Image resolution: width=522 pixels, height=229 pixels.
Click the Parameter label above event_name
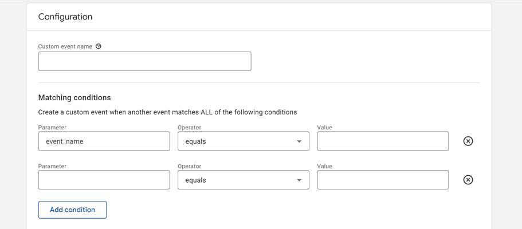click(x=52, y=128)
